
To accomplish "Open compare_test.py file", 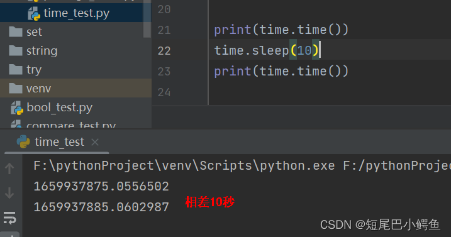I will point(70,125).
